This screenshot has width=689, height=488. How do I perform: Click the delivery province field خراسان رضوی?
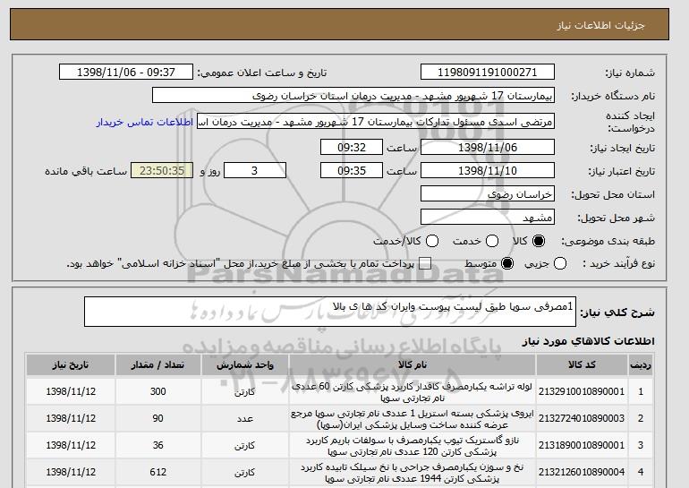tap(488, 194)
